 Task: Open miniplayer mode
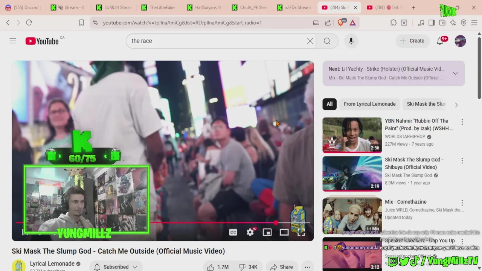coord(267,232)
